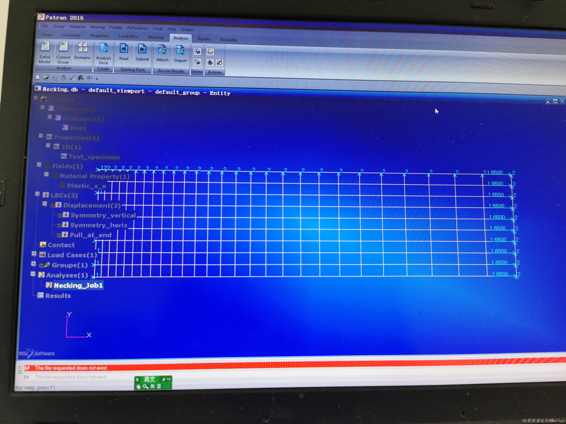Click the hammer quick-access toolbar icon
566x424 pixels.
pos(81,78)
